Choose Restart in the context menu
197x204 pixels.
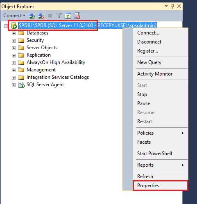[x=145, y=121]
